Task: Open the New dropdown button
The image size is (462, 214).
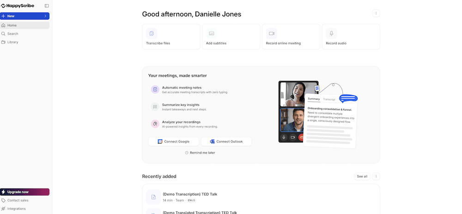Action: click(25, 16)
